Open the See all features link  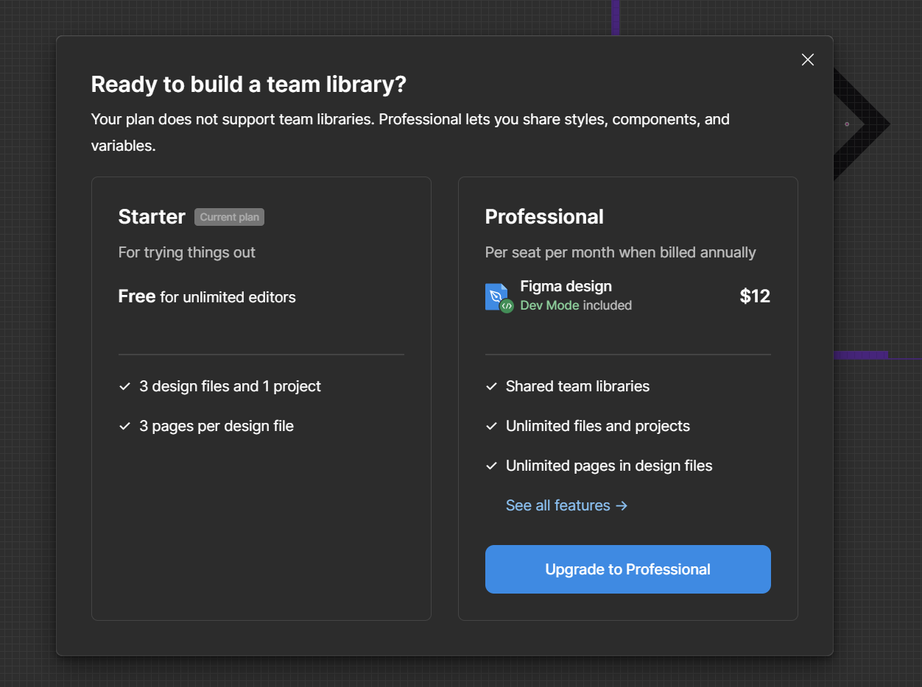click(x=557, y=506)
